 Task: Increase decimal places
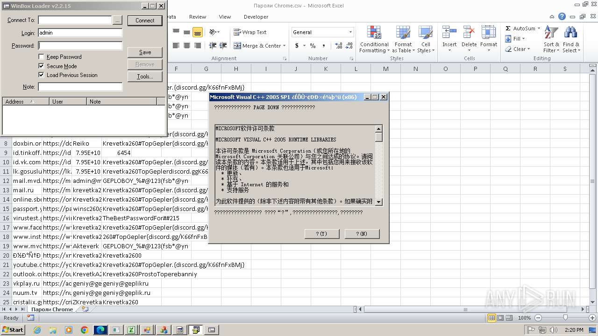click(339, 46)
